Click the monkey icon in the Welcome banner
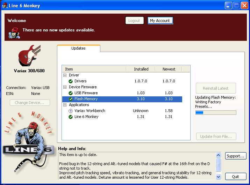The height and width of the screenshot is (185, 250). [14, 33]
